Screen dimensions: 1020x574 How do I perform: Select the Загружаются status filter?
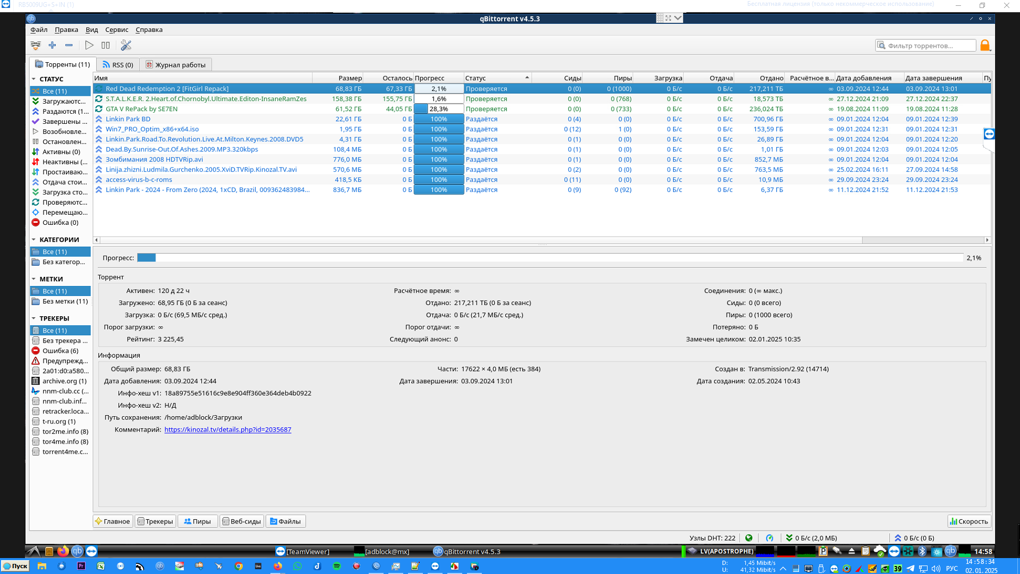coord(60,102)
